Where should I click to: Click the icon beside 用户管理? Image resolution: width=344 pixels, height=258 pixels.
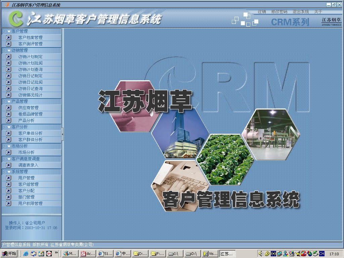tap(8, 178)
